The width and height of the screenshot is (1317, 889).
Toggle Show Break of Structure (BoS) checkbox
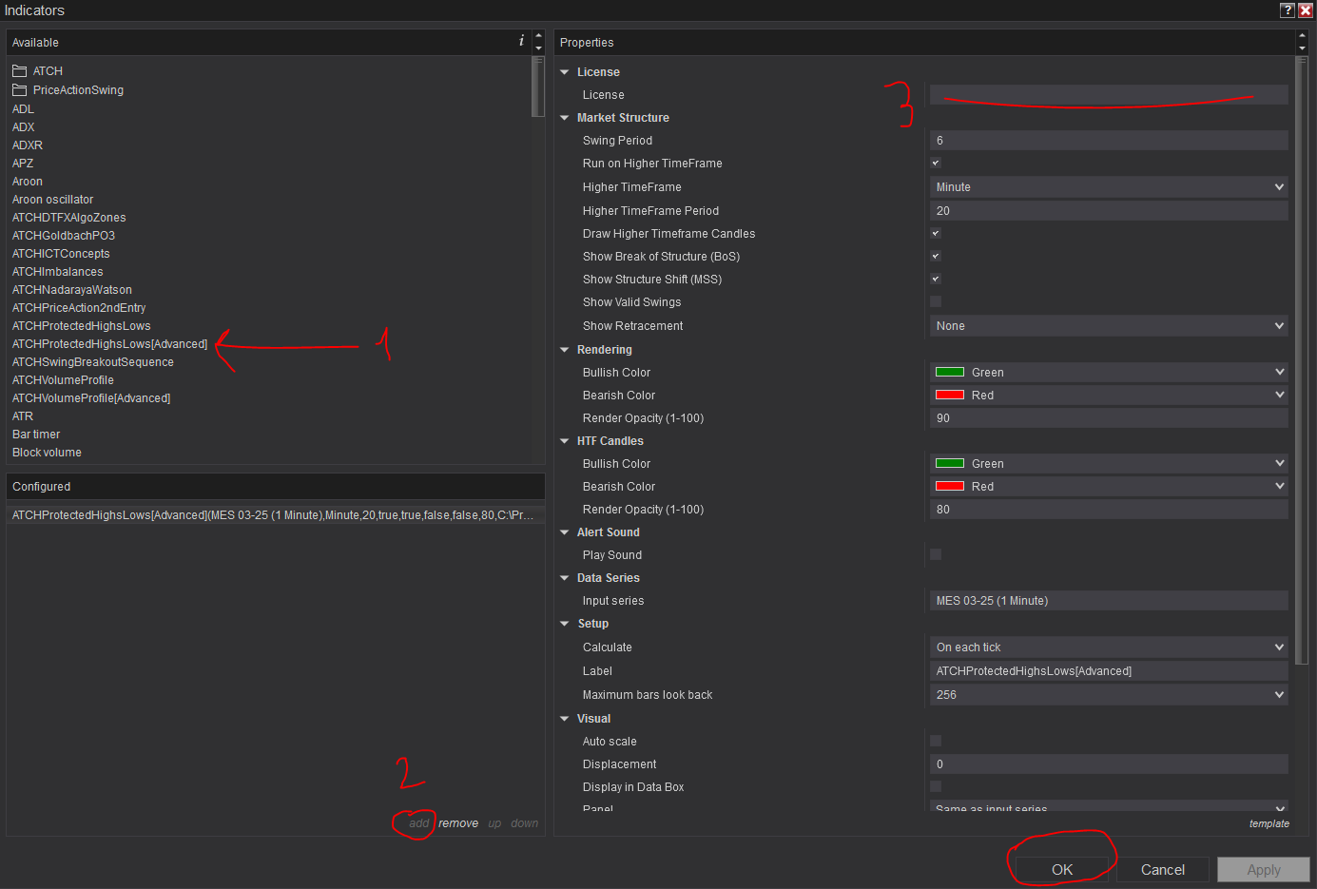(x=936, y=256)
